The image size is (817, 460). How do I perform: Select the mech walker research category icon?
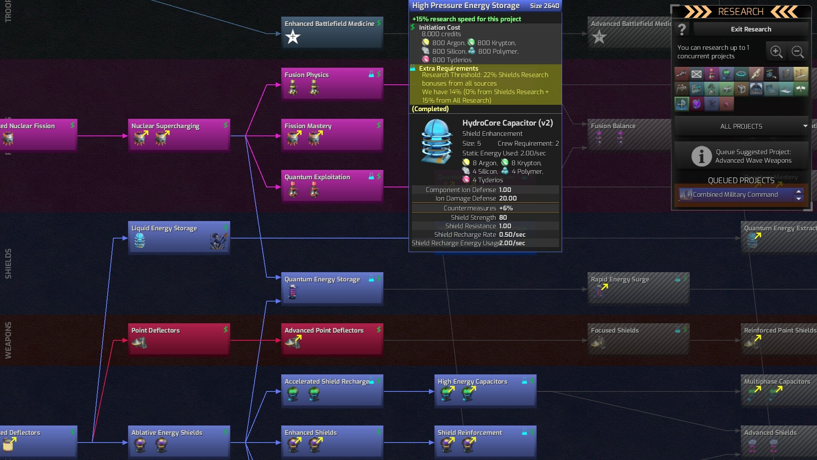682,89
